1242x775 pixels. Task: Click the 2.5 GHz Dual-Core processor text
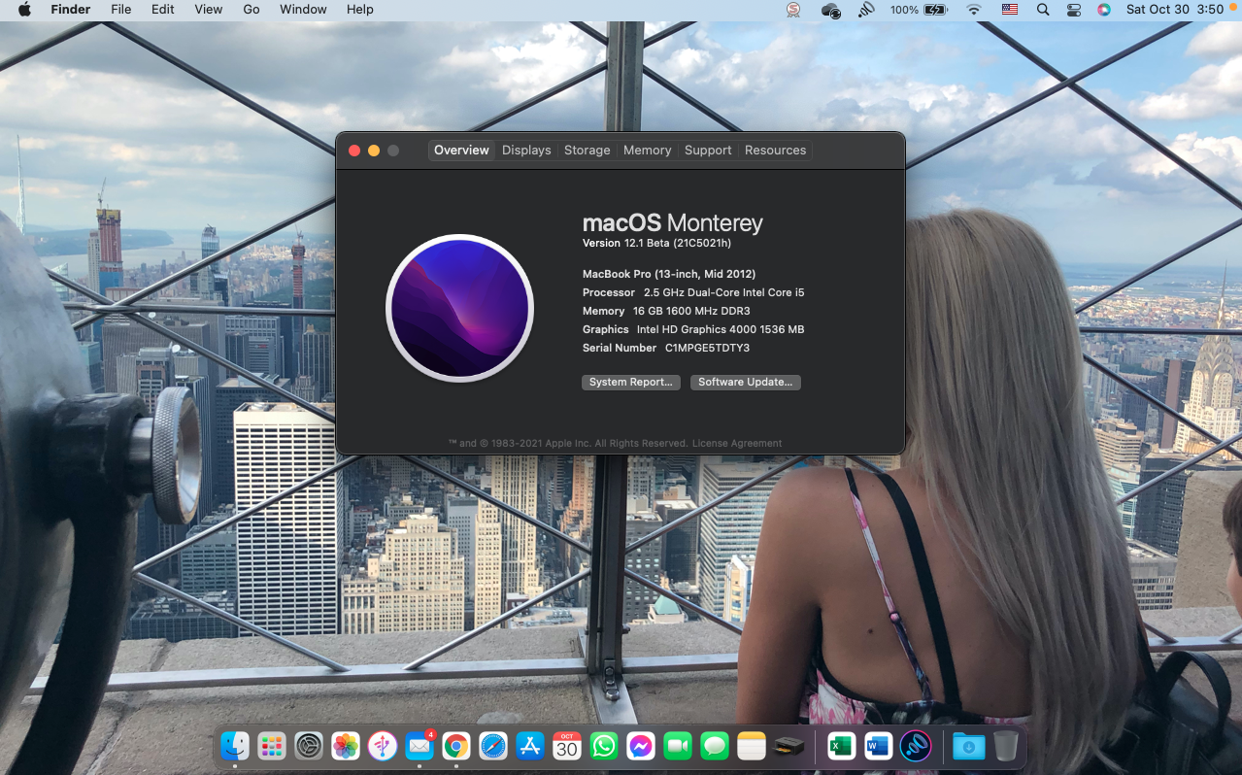[724, 293]
